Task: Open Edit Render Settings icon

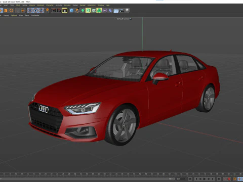Action: tap(65, 11)
